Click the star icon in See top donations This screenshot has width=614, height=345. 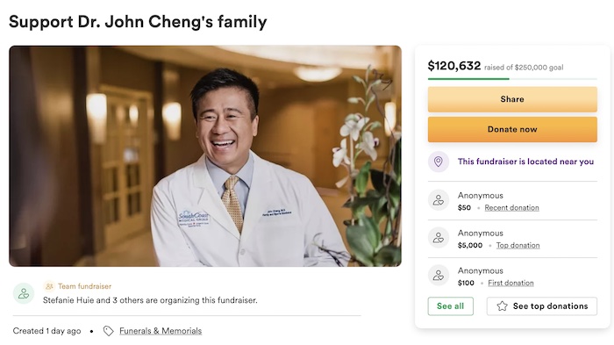[x=502, y=306]
